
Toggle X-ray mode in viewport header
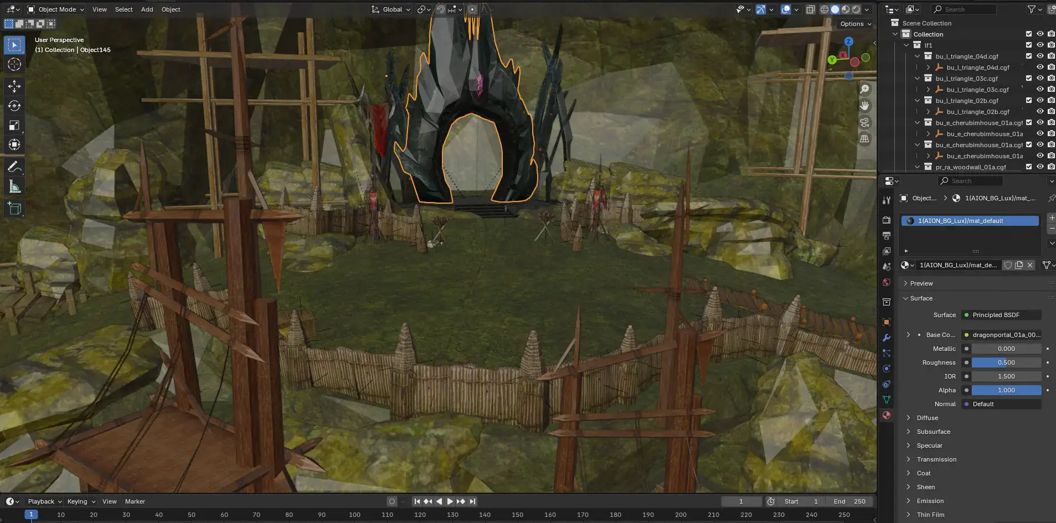pyautogui.click(x=810, y=9)
